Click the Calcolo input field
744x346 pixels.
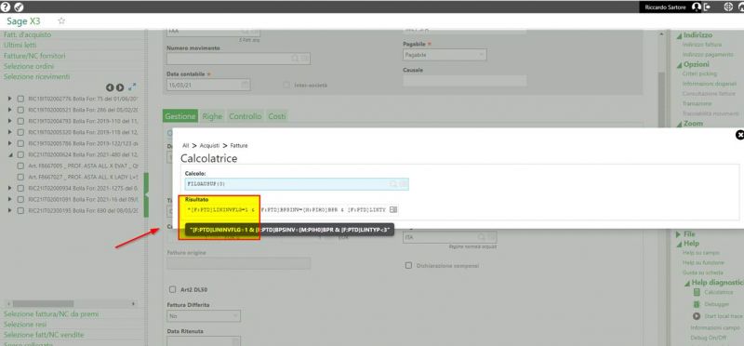pos(297,184)
